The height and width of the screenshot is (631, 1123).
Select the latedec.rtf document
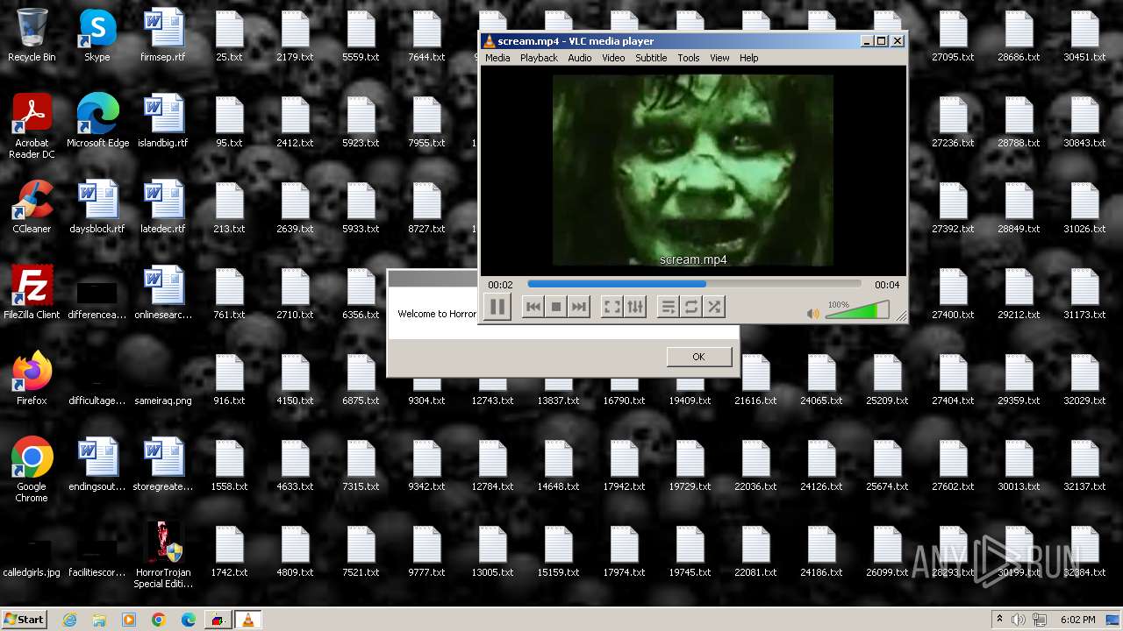coord(163,208)
